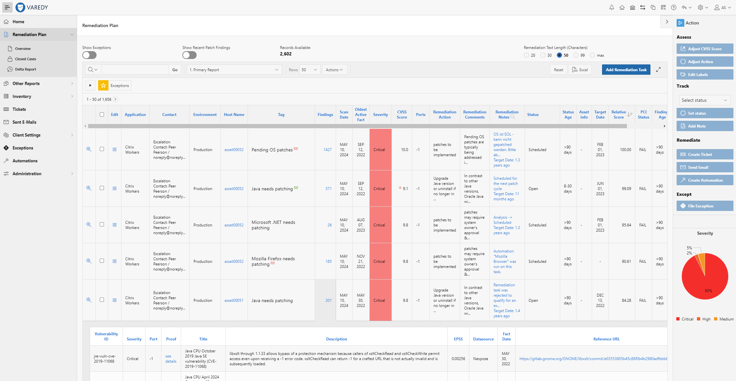Click the Add Remediation Task button

626,70
